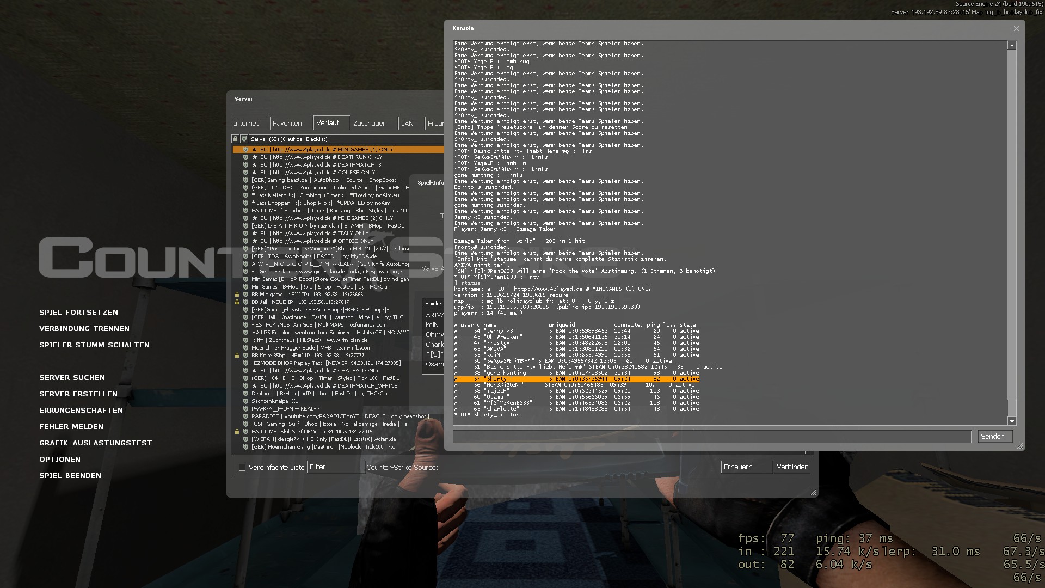Open the LAN tab
This screenshot has height=588, width=1045.
[411, 124]
